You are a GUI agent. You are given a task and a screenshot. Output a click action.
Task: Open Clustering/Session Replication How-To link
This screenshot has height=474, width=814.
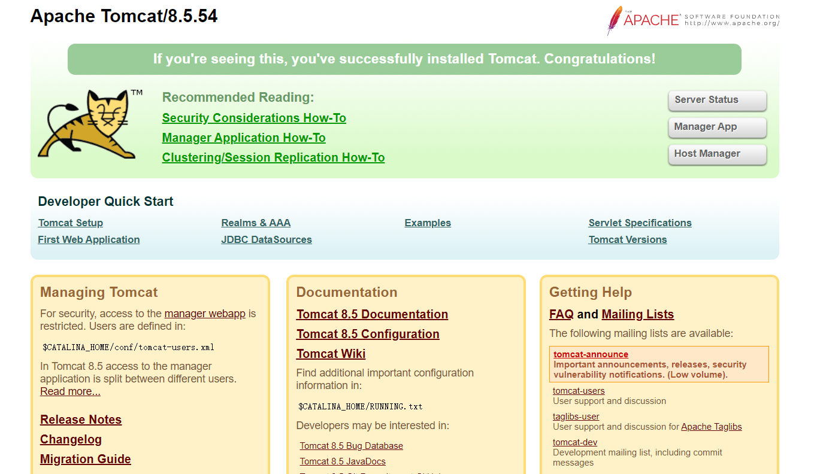273,157
